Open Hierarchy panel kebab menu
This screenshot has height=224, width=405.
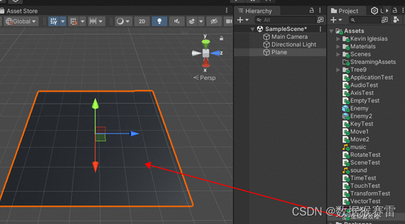(x=320, y=10)
